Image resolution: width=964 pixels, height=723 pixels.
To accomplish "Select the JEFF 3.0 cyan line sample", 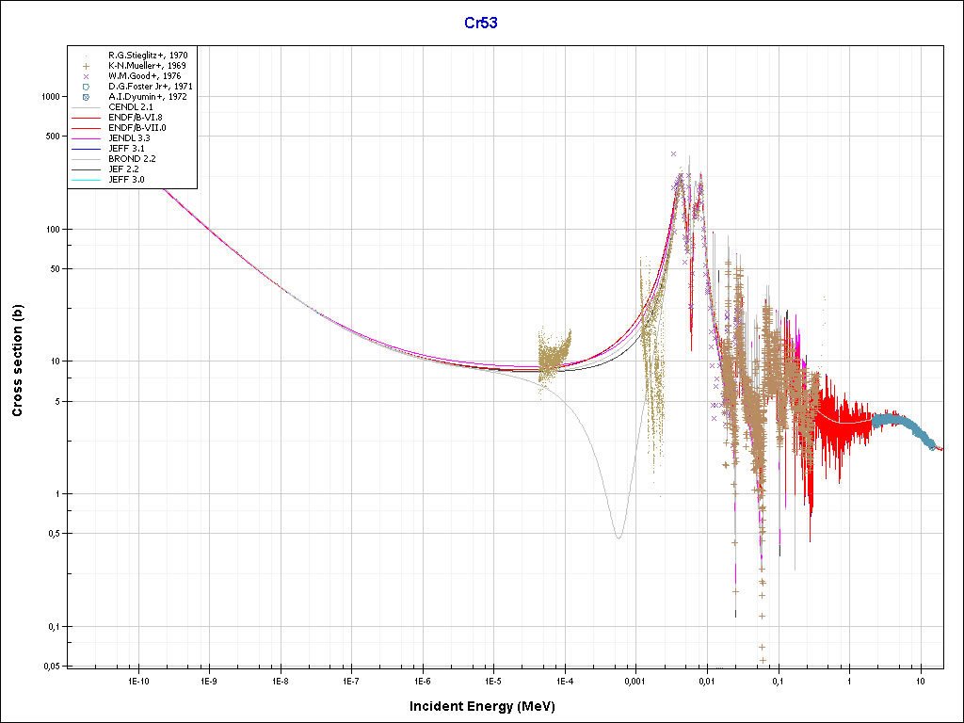I will (86, 179).
